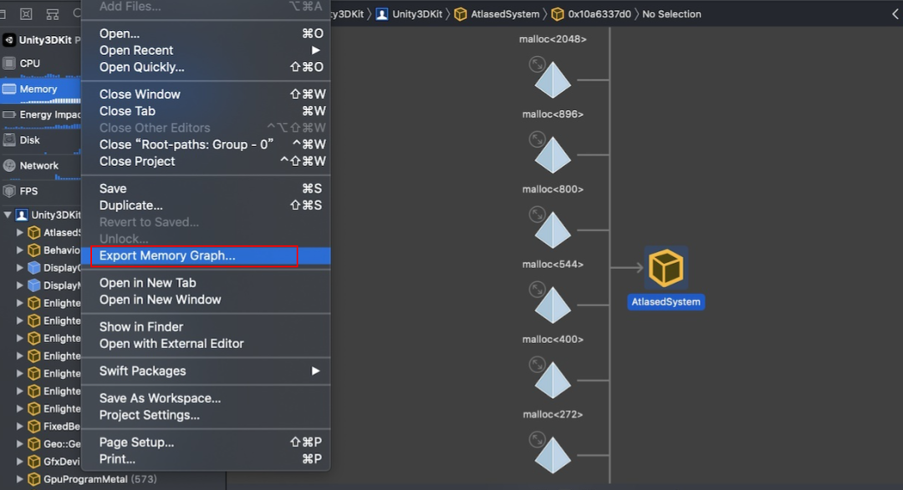Select the Geo::Ge object cube icon

[34, 444]
